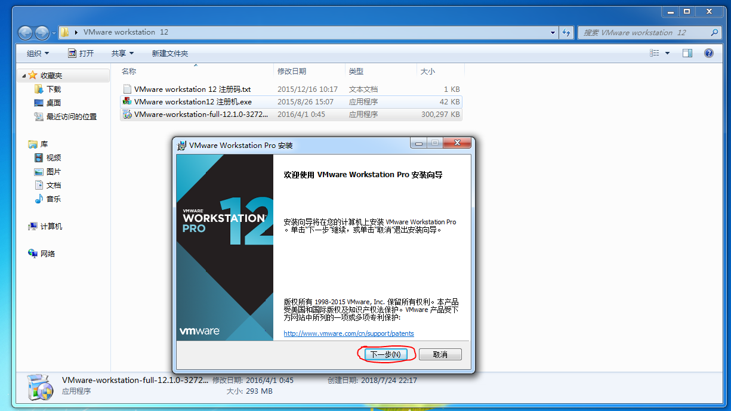The width and height of the screenshot is (731, 411).
Task: Click the change view icon in toolbar
Action: 655,53
